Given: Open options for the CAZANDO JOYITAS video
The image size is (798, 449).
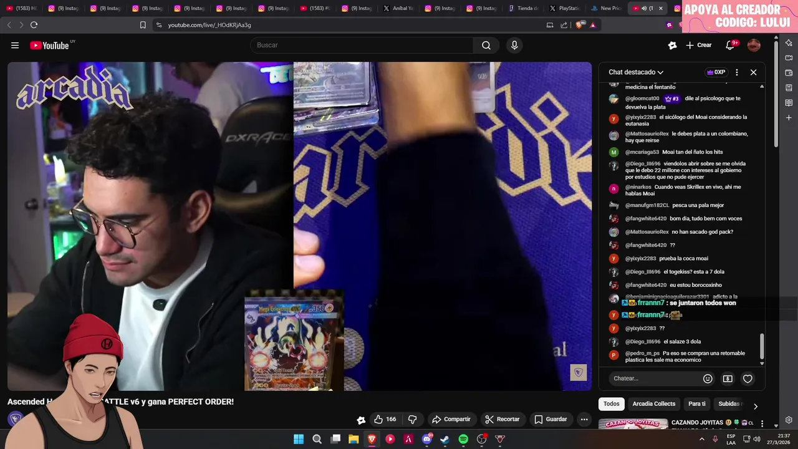Looking at the screenshot, I should pyautogui.click(x=762, y=423).
